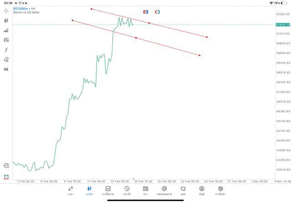Select the current price label 51839.13

282,25
